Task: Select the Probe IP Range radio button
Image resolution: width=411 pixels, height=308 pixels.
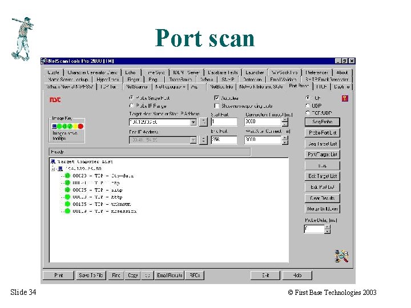Action: coord(132,106)
